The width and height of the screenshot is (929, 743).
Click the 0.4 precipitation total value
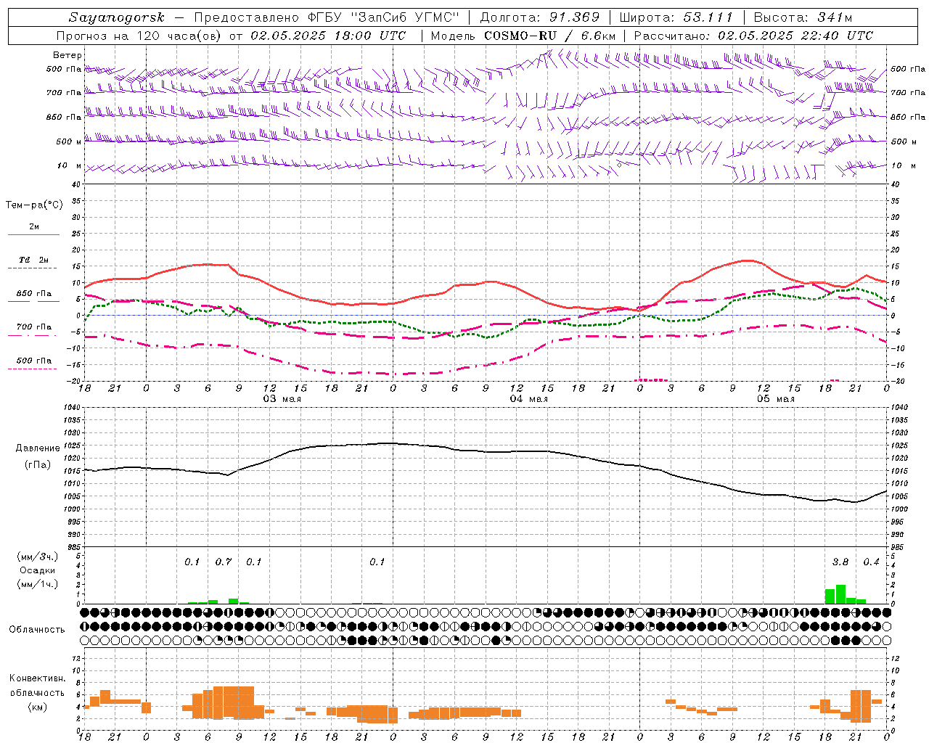[x=871, y=562]
